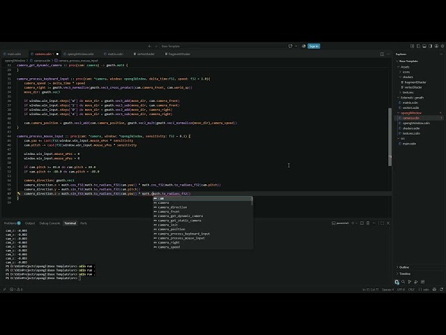This screenshot has width=446, height=335.
Task: Click camera.odin in the breadcrumb
Action: 42,61
